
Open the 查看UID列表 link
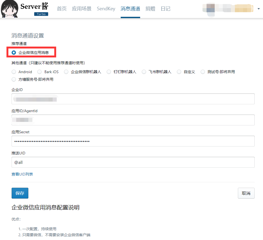pyautogui.click(x=22, y=174)
